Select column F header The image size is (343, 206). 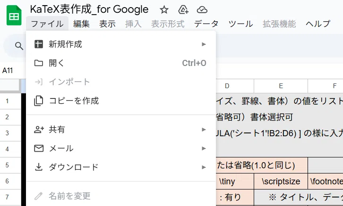point(326,86)
